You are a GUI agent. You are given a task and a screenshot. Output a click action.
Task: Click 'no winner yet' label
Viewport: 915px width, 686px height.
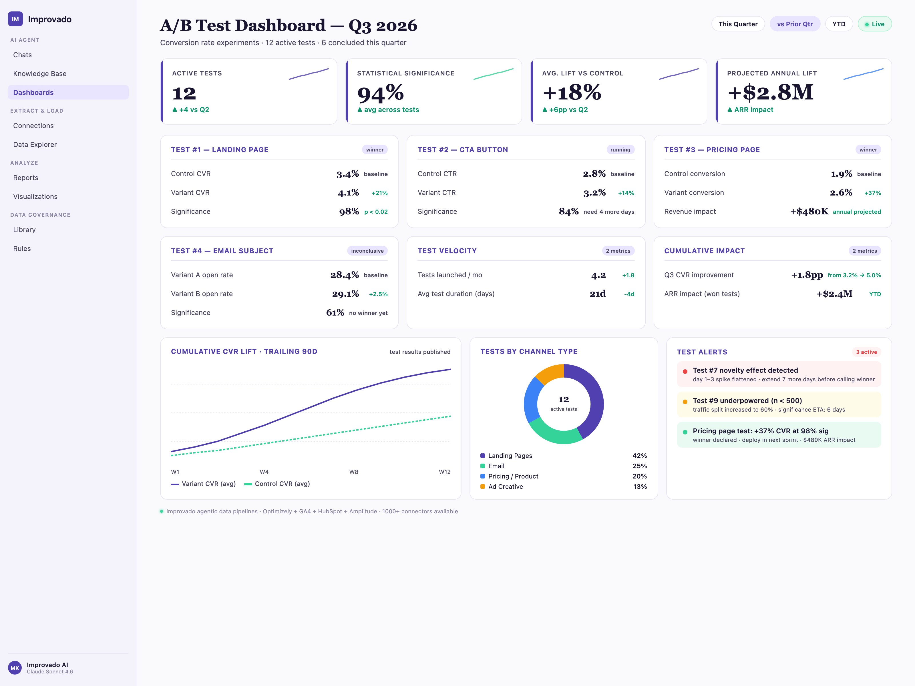point(368,313)
